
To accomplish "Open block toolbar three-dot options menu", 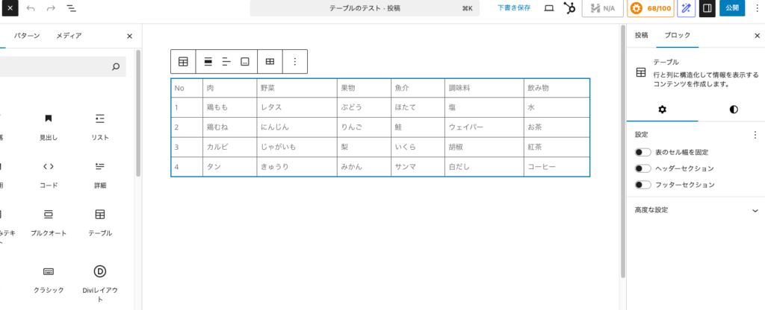I will click(x=294, y=62).
